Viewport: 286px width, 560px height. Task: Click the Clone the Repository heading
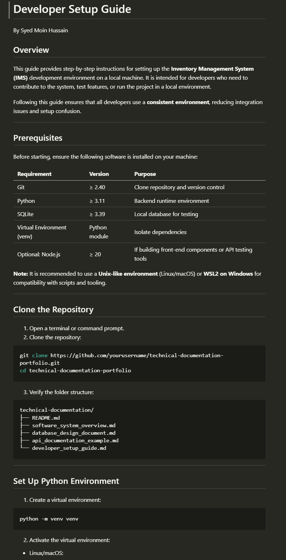coord(53,309)
